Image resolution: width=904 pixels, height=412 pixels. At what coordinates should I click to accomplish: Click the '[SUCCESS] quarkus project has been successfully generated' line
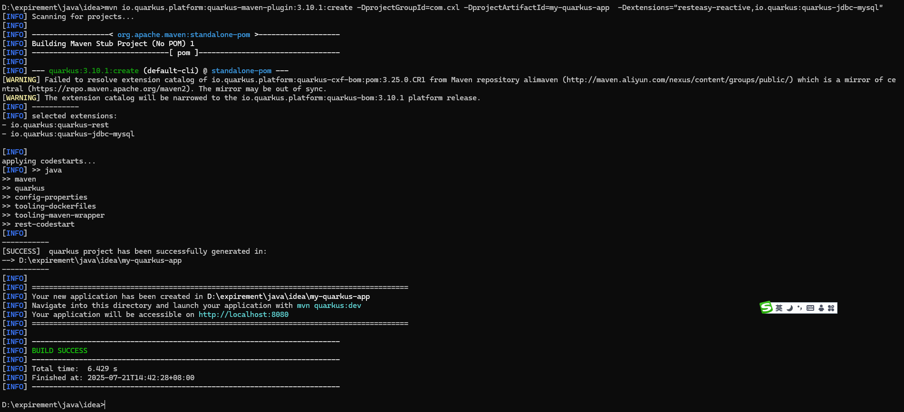(135, 251)
